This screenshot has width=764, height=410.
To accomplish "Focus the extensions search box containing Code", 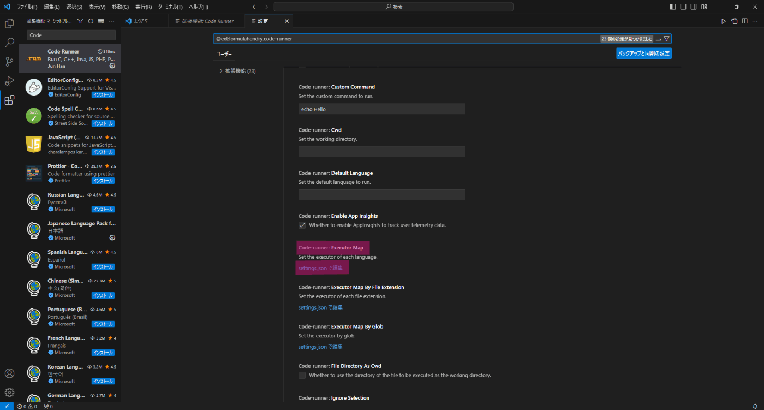I will (71, 35).
